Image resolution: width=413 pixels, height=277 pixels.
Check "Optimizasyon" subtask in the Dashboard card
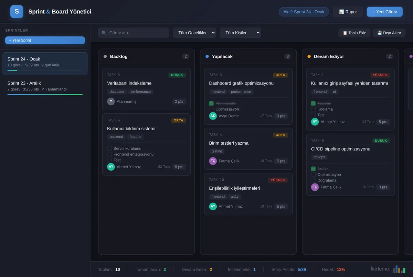[211, 109]
